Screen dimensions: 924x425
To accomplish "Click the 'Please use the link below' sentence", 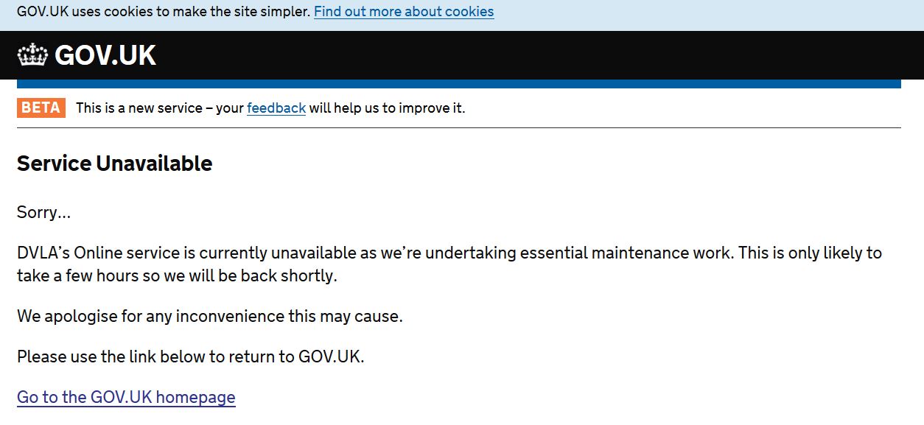I will [191, 357].
